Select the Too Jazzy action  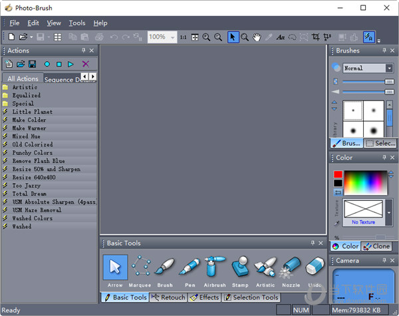(x=49, y=186)
